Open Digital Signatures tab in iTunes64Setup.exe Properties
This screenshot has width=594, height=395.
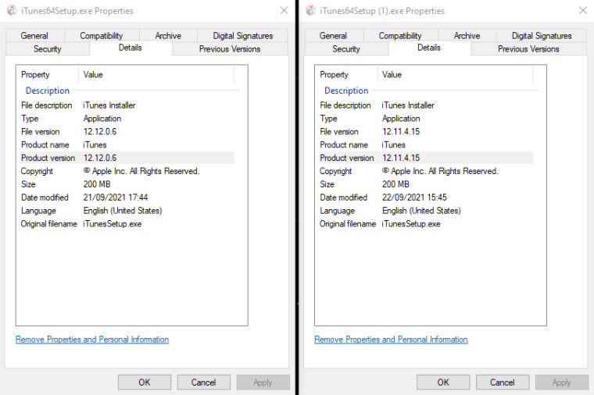[242, 36]
